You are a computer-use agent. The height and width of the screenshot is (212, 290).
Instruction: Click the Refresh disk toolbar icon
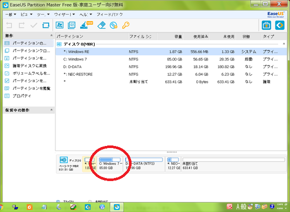[46, 25]
